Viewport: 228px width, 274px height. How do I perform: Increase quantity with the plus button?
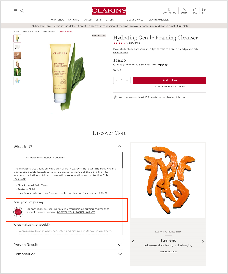[x=127, y=80]
